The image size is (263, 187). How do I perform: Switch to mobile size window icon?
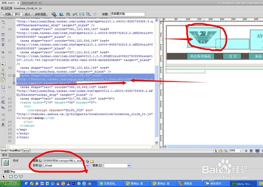246,151
